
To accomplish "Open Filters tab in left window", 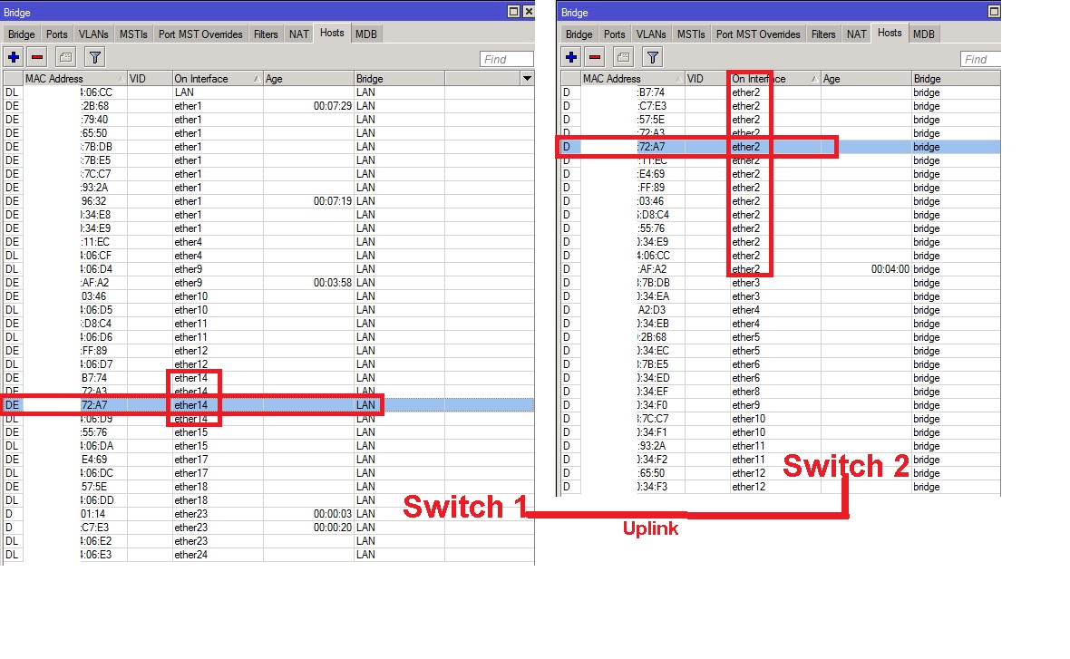I will click(266, 34).
